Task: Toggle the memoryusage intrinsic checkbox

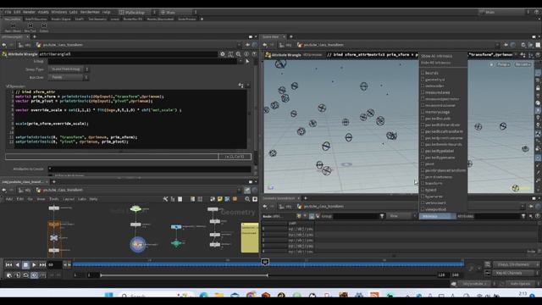Action: tap(423, 112)
